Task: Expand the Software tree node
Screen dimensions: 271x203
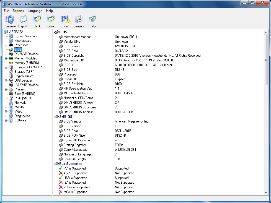Action: (6, 120)
